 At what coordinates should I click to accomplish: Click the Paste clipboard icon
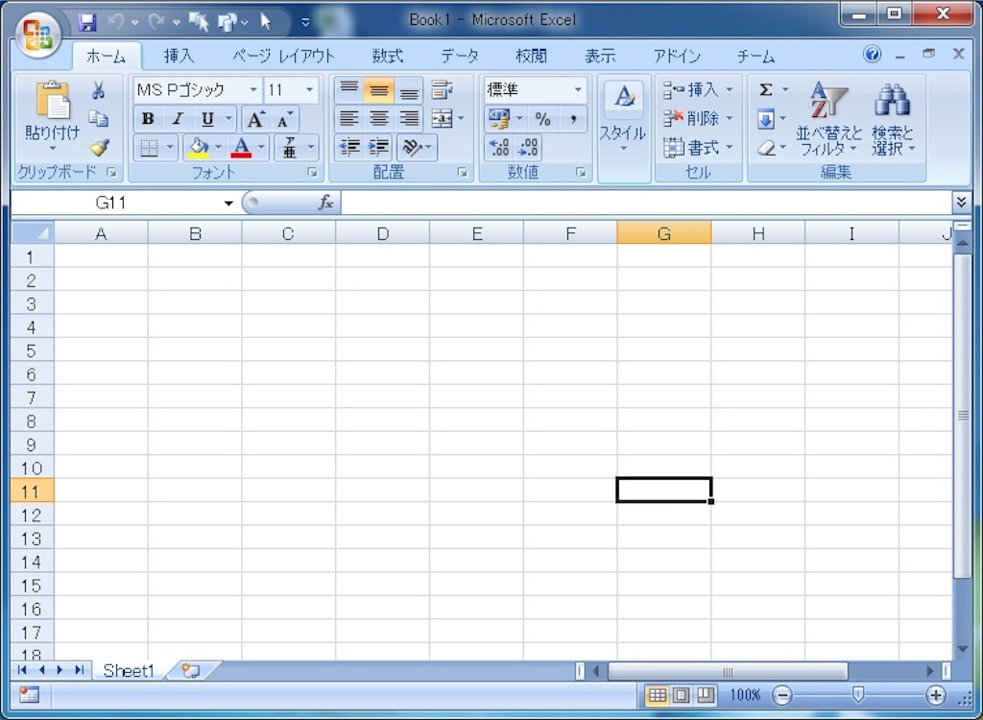(53, 101)
